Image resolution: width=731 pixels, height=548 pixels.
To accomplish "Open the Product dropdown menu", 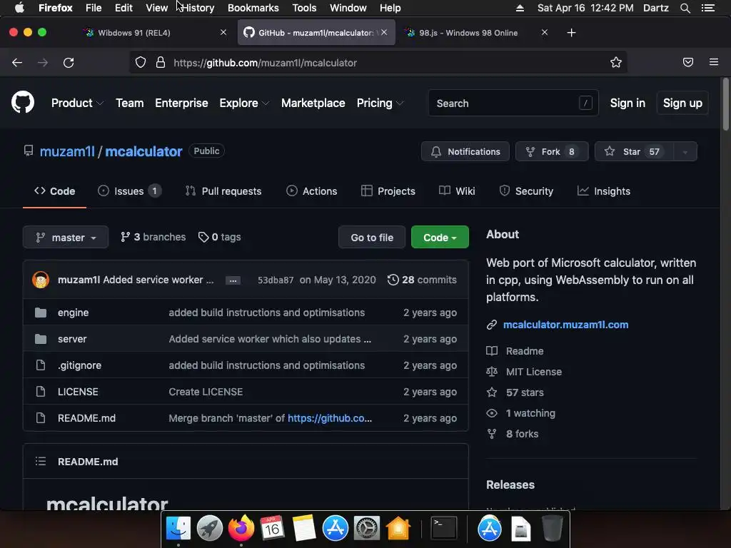I will (77, 103).
